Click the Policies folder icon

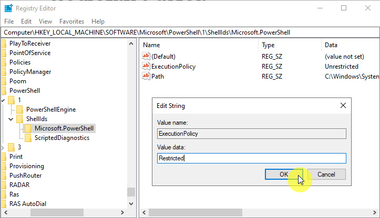point(4,62)
